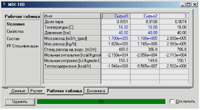Screen dimensions: 200x110
Task: Click the vapour fraction value 0.9074
Action: (x=174, y=22)
